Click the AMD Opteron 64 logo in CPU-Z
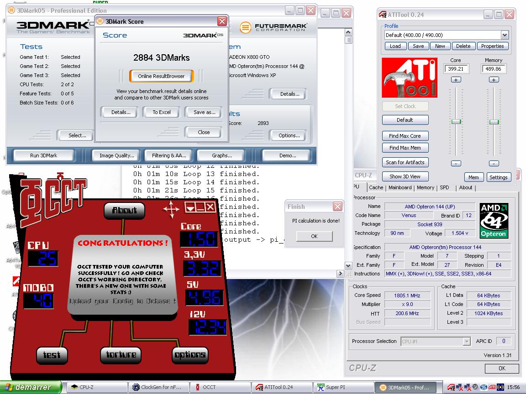The width and height of the screenshot is (526, 394). [x=494, y=220]
